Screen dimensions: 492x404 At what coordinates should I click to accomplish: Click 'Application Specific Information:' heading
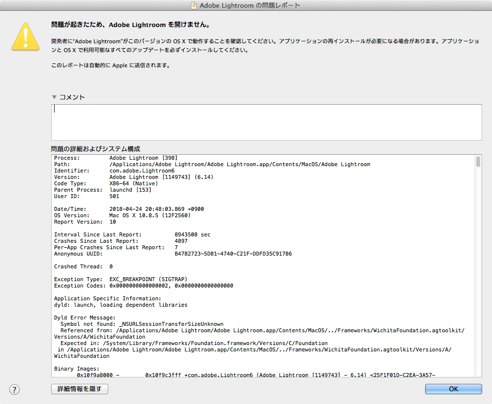107,298
